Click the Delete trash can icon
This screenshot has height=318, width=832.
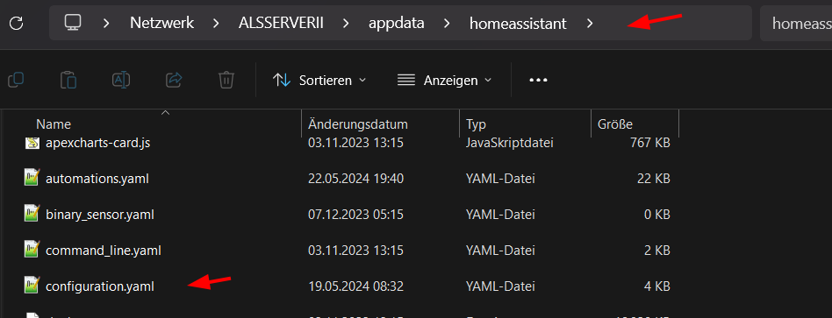(x=226, y=80)
